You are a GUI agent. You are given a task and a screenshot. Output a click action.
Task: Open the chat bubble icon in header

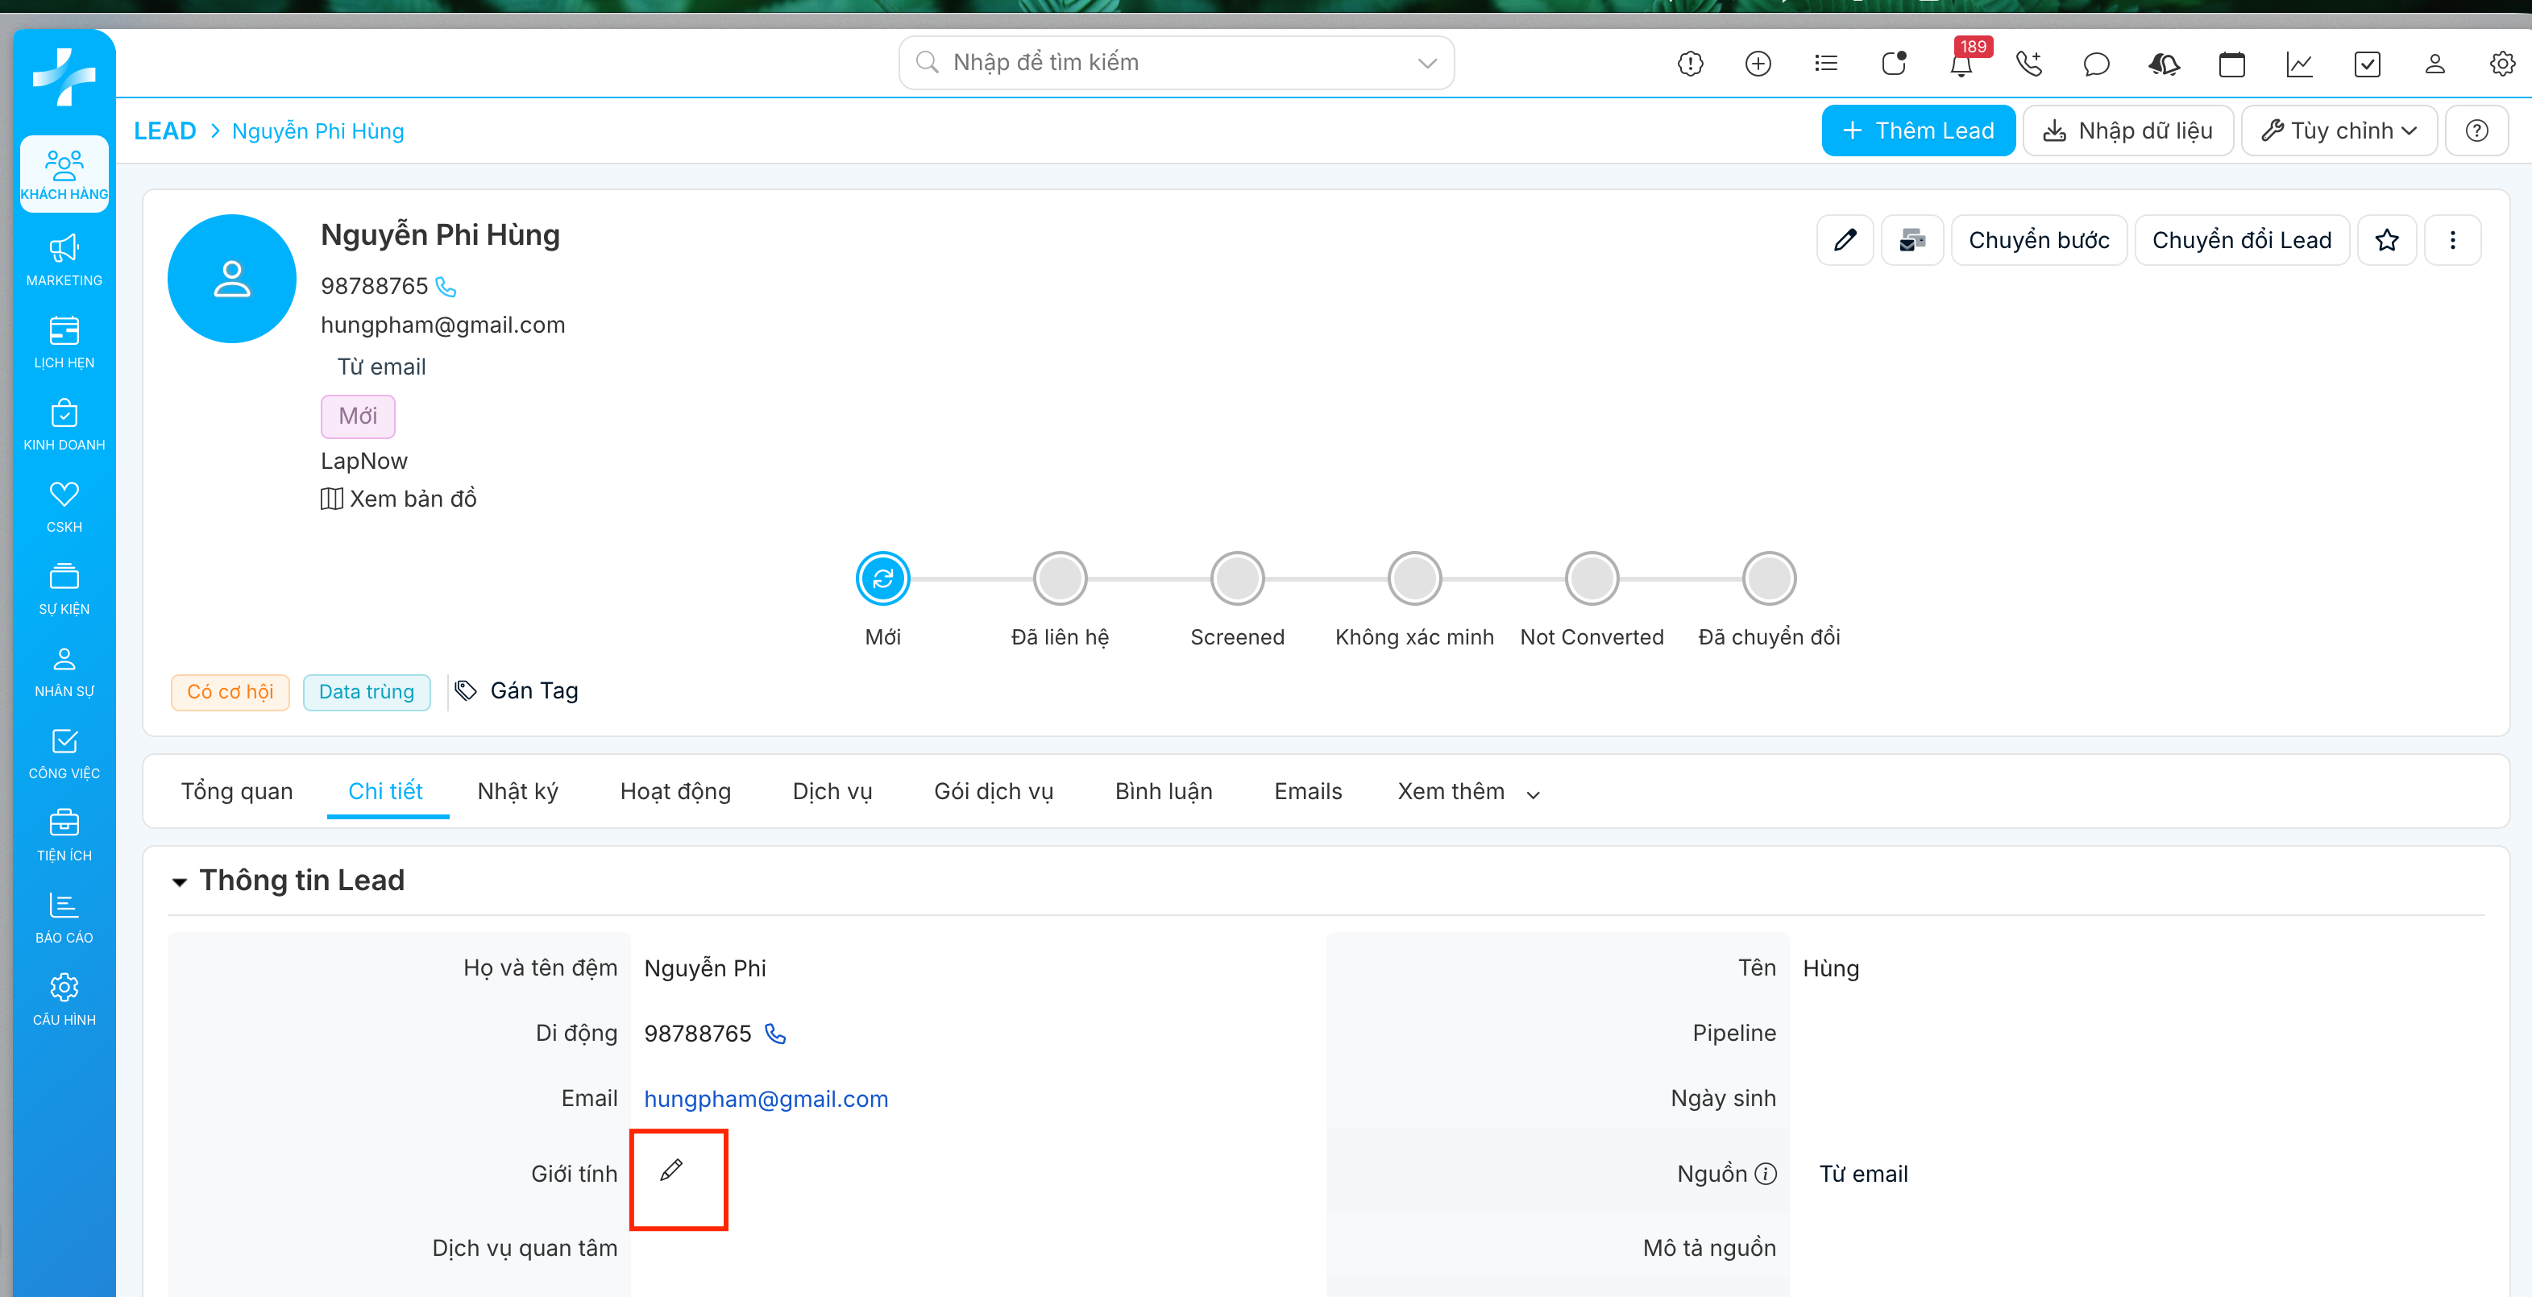(2095, 64)
